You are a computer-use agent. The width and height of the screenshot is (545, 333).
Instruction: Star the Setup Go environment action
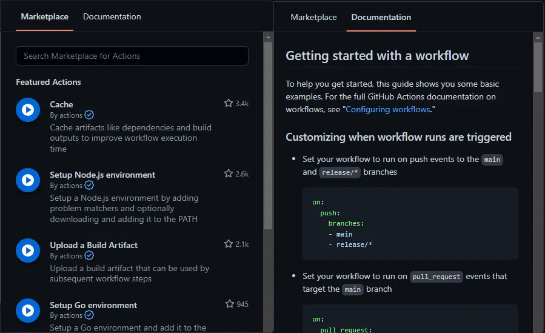tap(230, 304)
